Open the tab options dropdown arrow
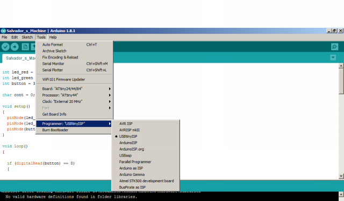 333,57
